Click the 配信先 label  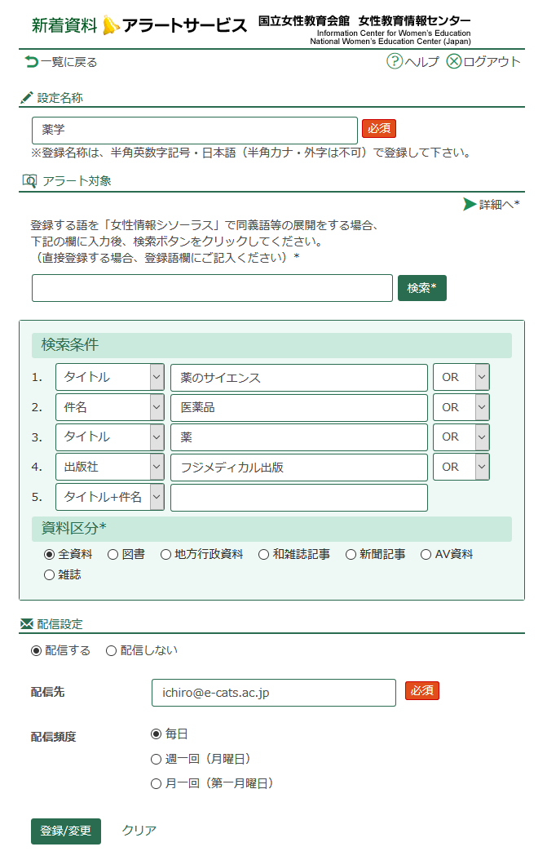click(47, 692)
